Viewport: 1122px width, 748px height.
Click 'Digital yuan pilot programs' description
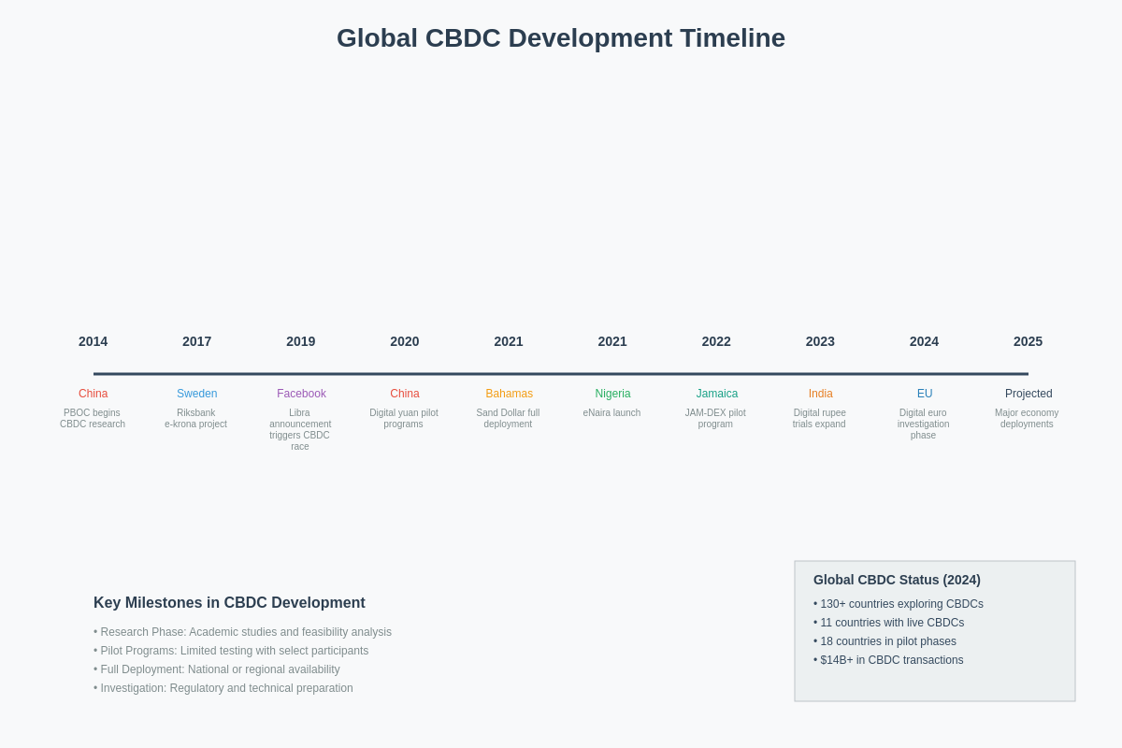click(x=404, y=419)
